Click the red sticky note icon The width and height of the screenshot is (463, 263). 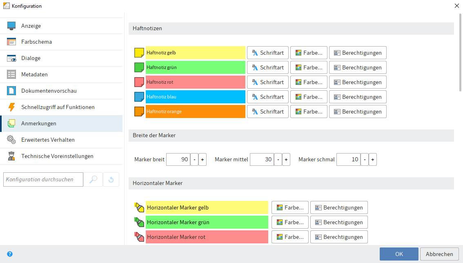(x=139, y=82)
